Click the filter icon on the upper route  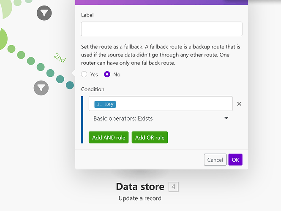[44, 14]
